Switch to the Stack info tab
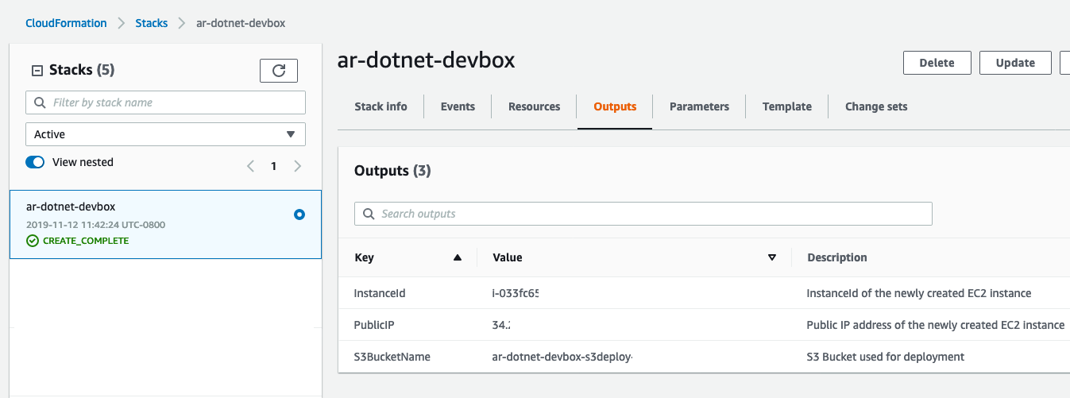This screenshot has width=1070, height=398. [380, 106]
